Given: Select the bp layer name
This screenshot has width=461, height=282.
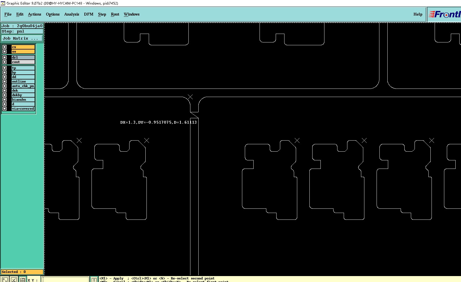Looking at the screenshot, I should point(23,72).
